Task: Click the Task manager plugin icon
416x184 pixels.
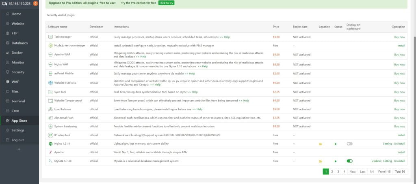Action: (50, 37)
